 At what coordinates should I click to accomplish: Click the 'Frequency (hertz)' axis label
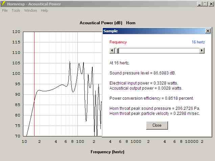107,152
